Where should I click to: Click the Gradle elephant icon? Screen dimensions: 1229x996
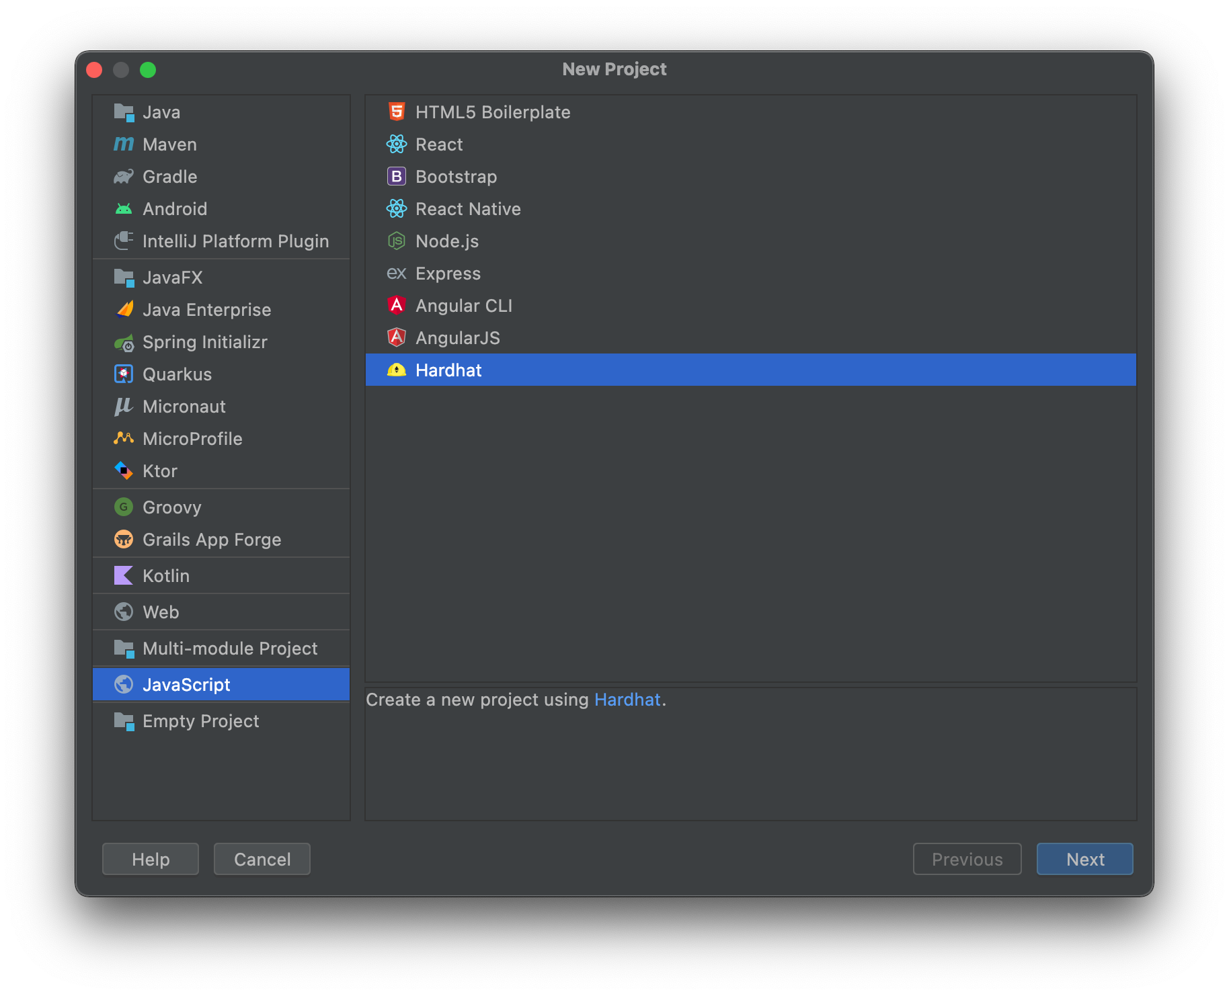[124, 177]
